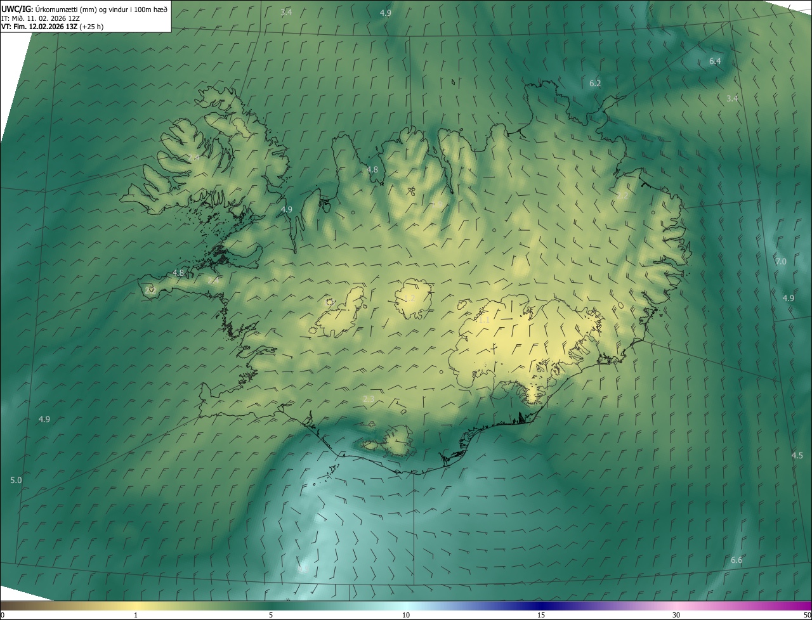Click the 1 tick on the color scale
Image resolution: width=812 pixels, height=620 pixels.
click(x=136, y=615)
